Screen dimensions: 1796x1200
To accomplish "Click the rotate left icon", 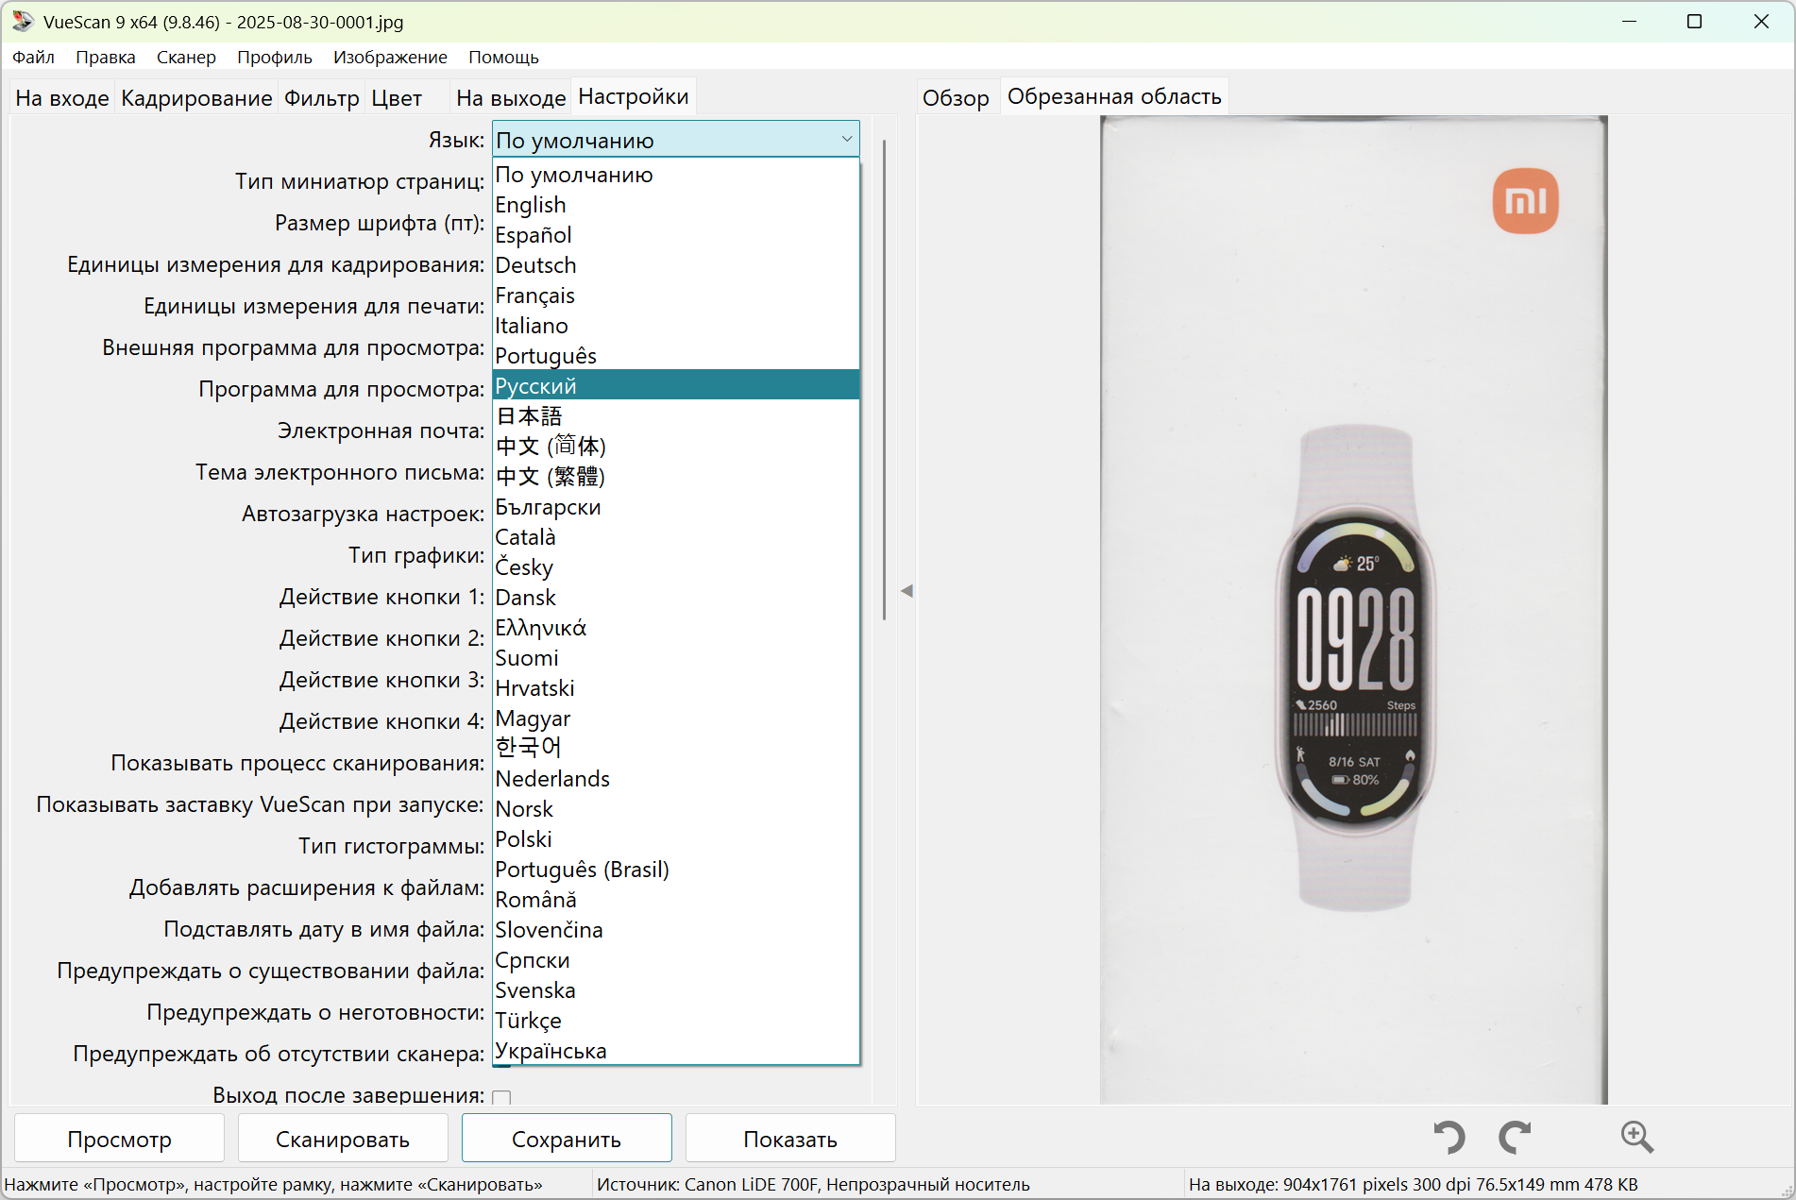I will coord(1449,1137).
